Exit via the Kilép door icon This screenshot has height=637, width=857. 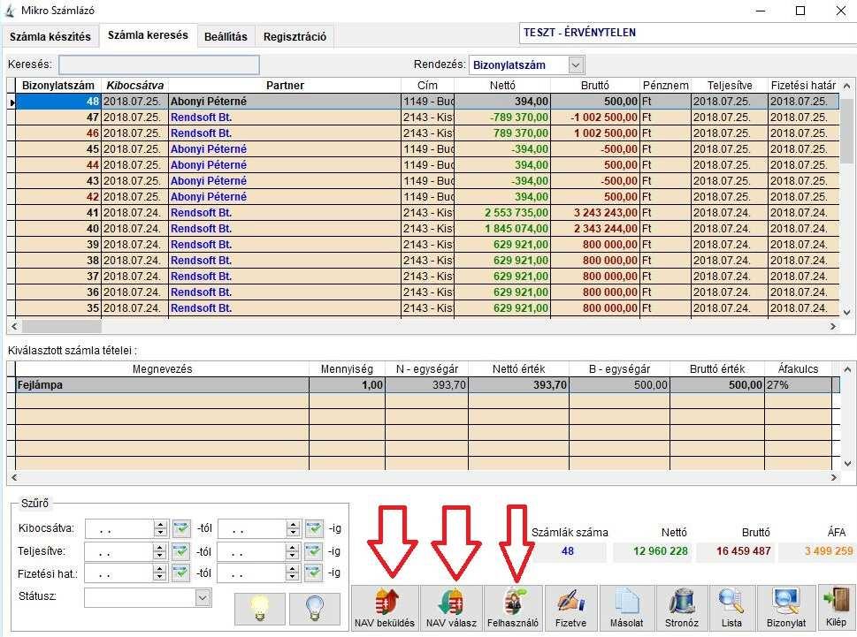(x=837, y=608)
